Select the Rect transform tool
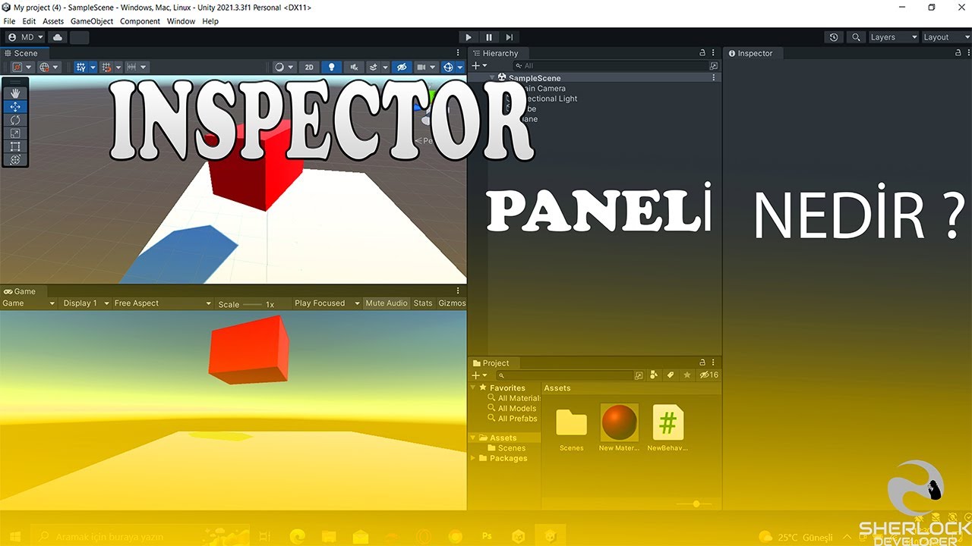Image resolution: width=972 pixels, height=546 pixels. [15, 146]
